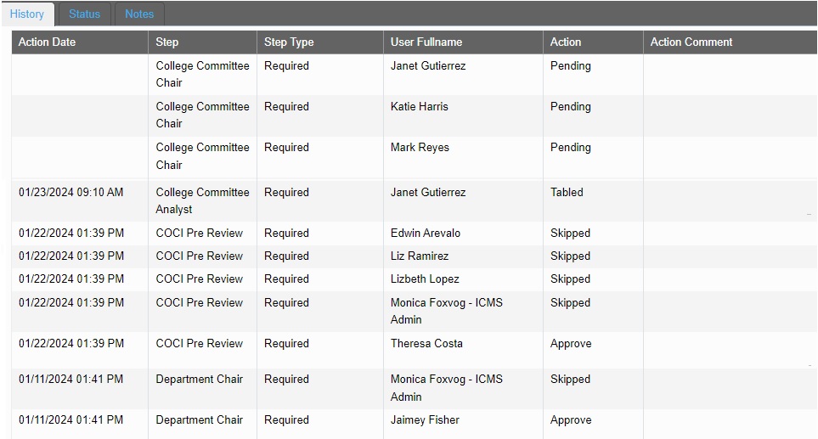Select the Katie Harris pending row
818x439 pixels.
[415, 115]
